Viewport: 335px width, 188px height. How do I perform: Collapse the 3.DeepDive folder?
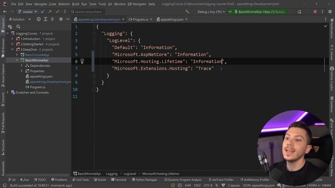[x=12, y=49]
